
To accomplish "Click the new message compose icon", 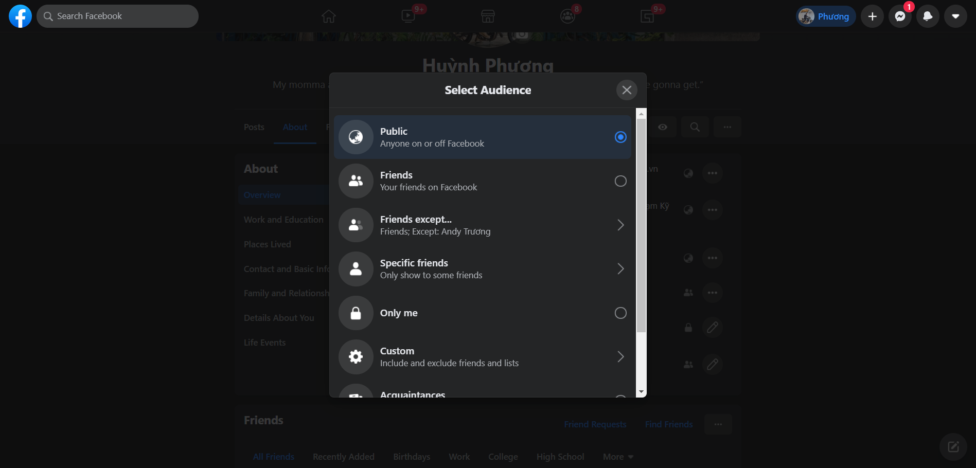I will tap(953, 446).
